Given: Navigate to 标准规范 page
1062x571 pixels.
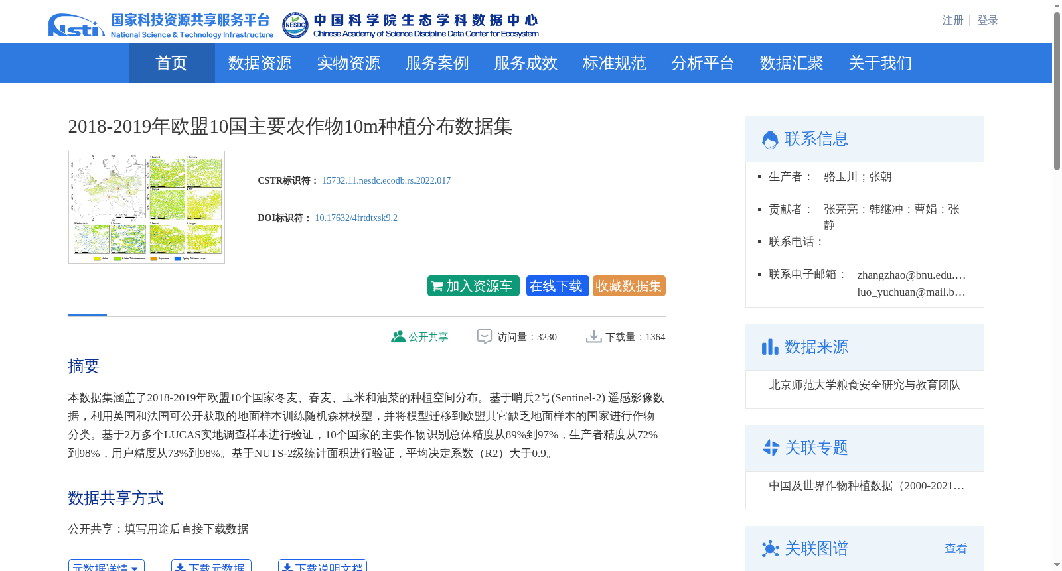Looking at the screenshot, I should (615, 63).
